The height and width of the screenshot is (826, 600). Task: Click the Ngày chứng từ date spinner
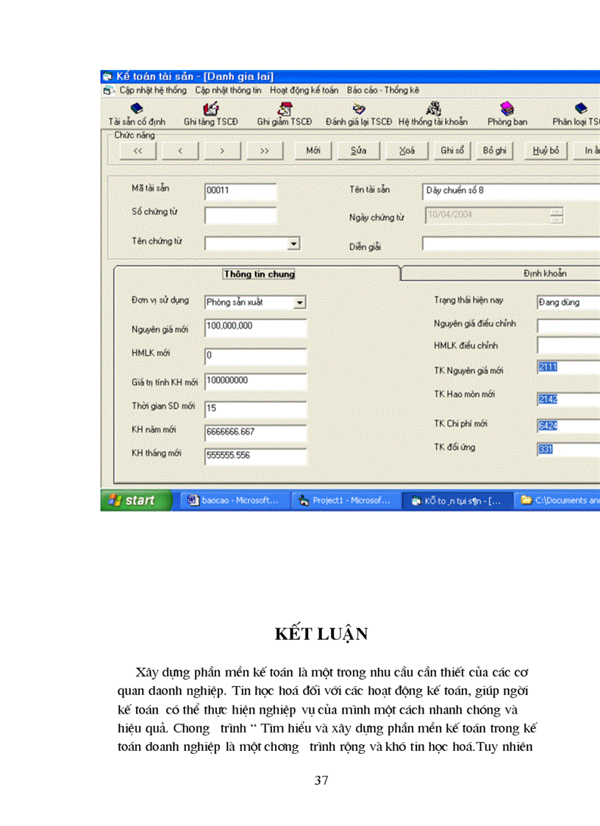coord(557,215)
